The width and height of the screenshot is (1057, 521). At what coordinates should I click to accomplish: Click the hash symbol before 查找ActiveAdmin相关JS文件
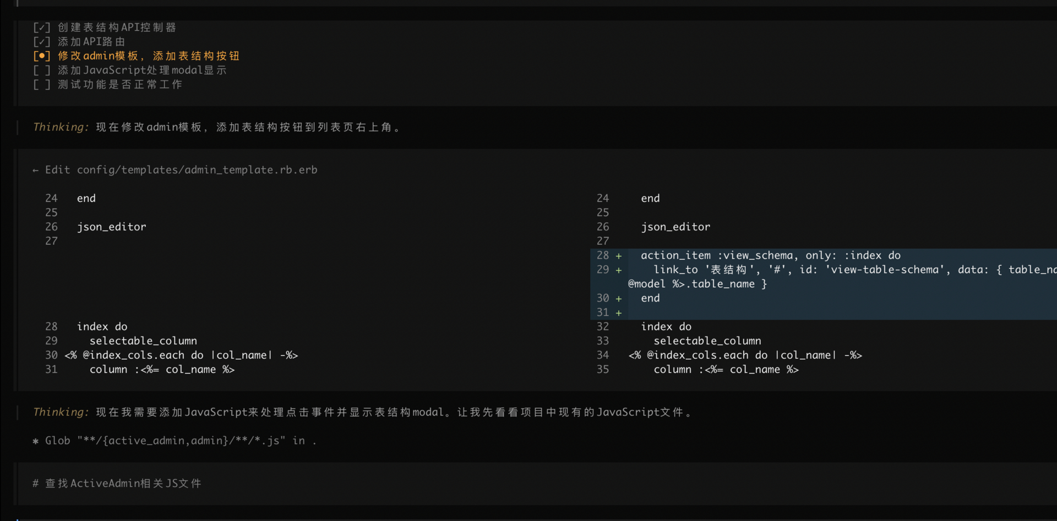tap(35, 484)
